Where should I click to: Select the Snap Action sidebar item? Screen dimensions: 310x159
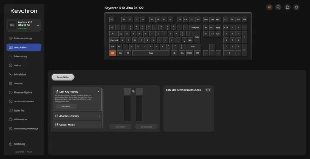24,47
